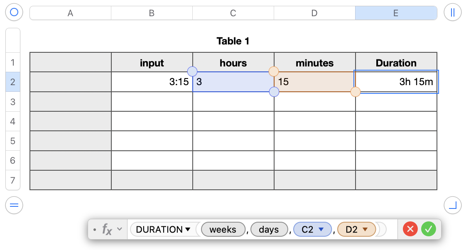Open the C2 reference dropdown arrow
Image resolution: width=471 pixels, height=250 pixels.
coord(321,229)
